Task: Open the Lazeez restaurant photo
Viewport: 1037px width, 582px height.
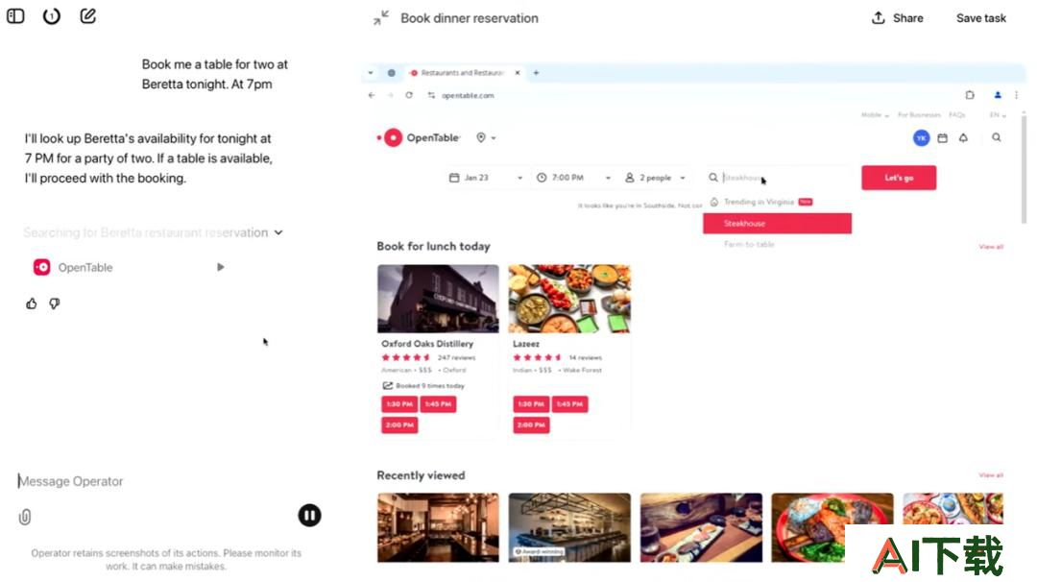Action: coord(569,299)
